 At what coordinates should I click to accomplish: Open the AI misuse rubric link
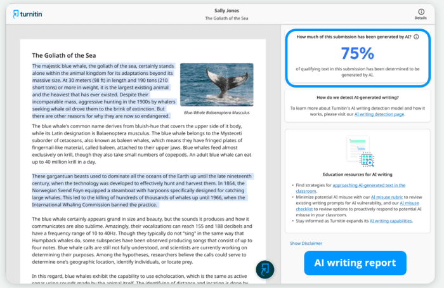coord(387,197)
